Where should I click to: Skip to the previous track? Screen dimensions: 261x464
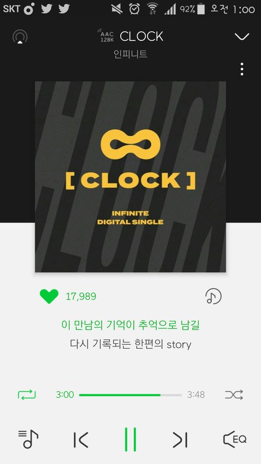tap(81, 440)
